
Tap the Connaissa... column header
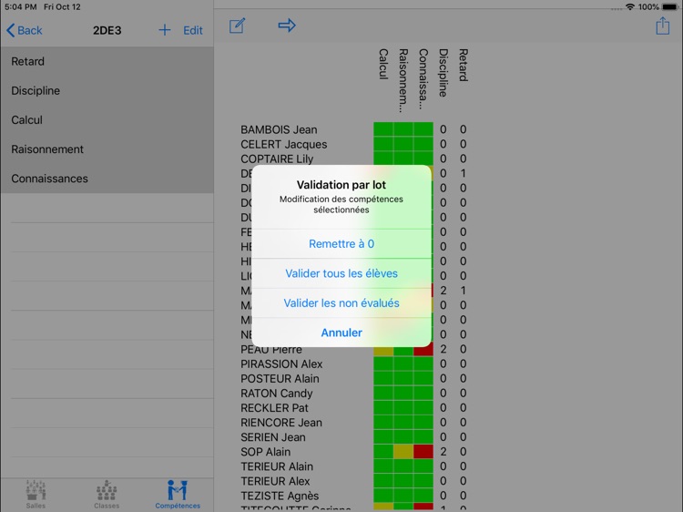click(x=423, y=79)
